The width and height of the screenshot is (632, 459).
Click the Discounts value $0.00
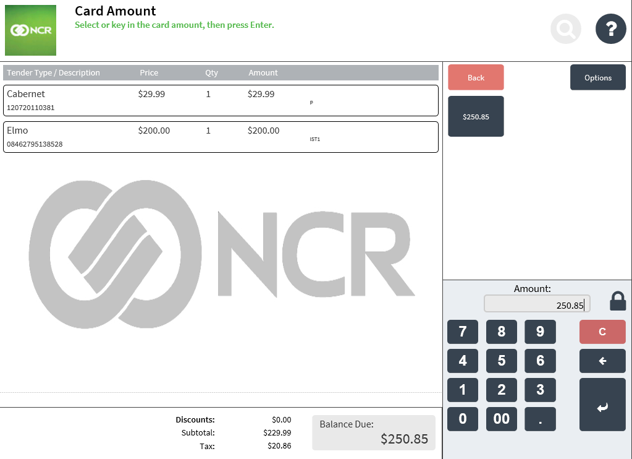tap(281, 419)
